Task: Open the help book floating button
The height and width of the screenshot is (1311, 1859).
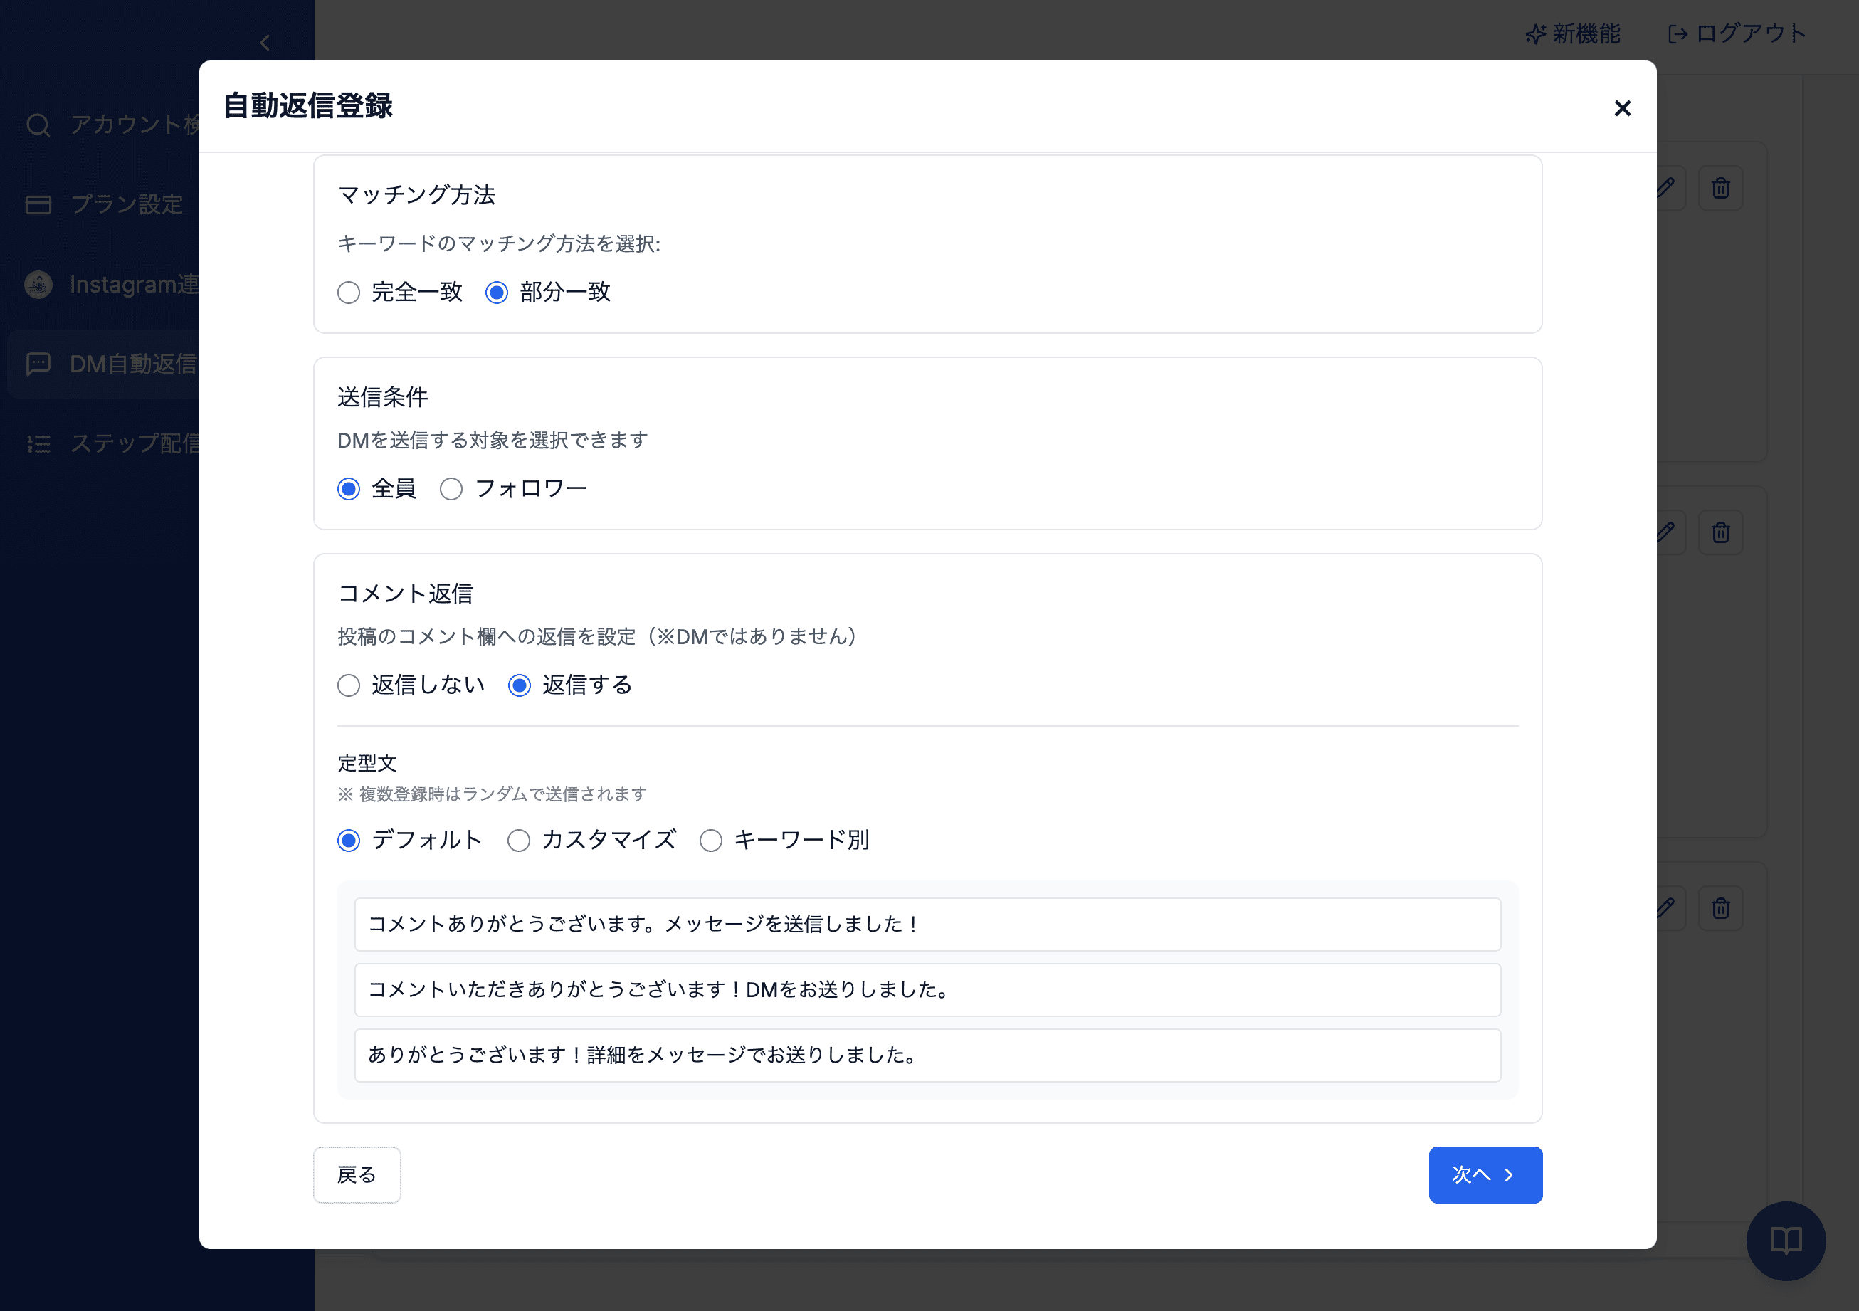Action: 1785,1240
